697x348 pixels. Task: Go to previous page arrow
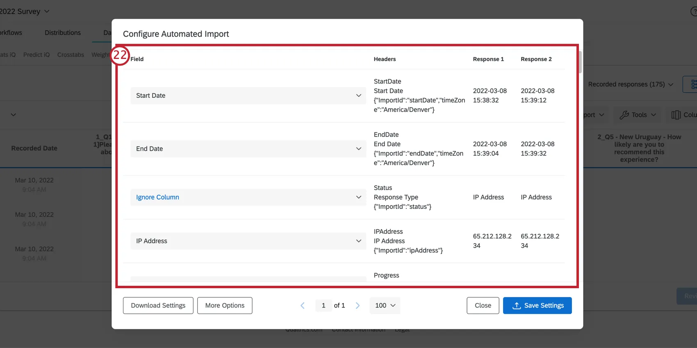tap(303, 306)
